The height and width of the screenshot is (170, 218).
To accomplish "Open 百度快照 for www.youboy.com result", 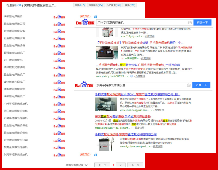I will point(140,76).
